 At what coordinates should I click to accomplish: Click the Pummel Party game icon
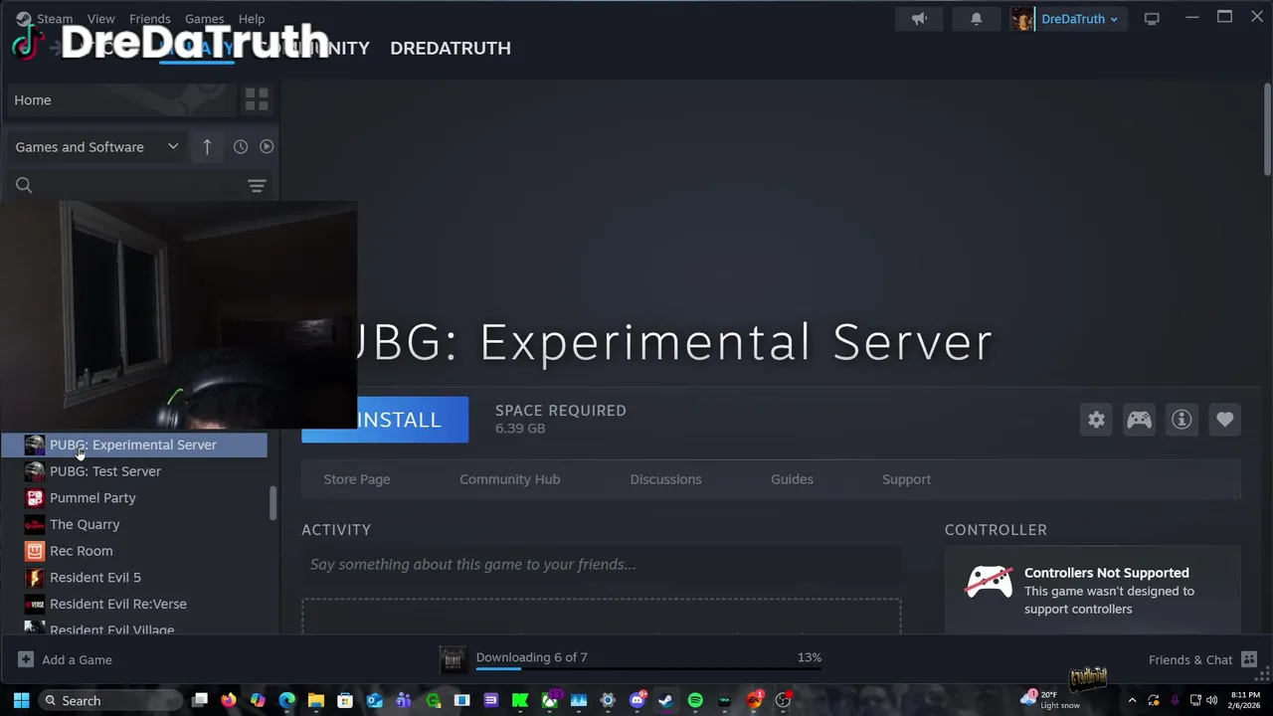coord(35,497)
